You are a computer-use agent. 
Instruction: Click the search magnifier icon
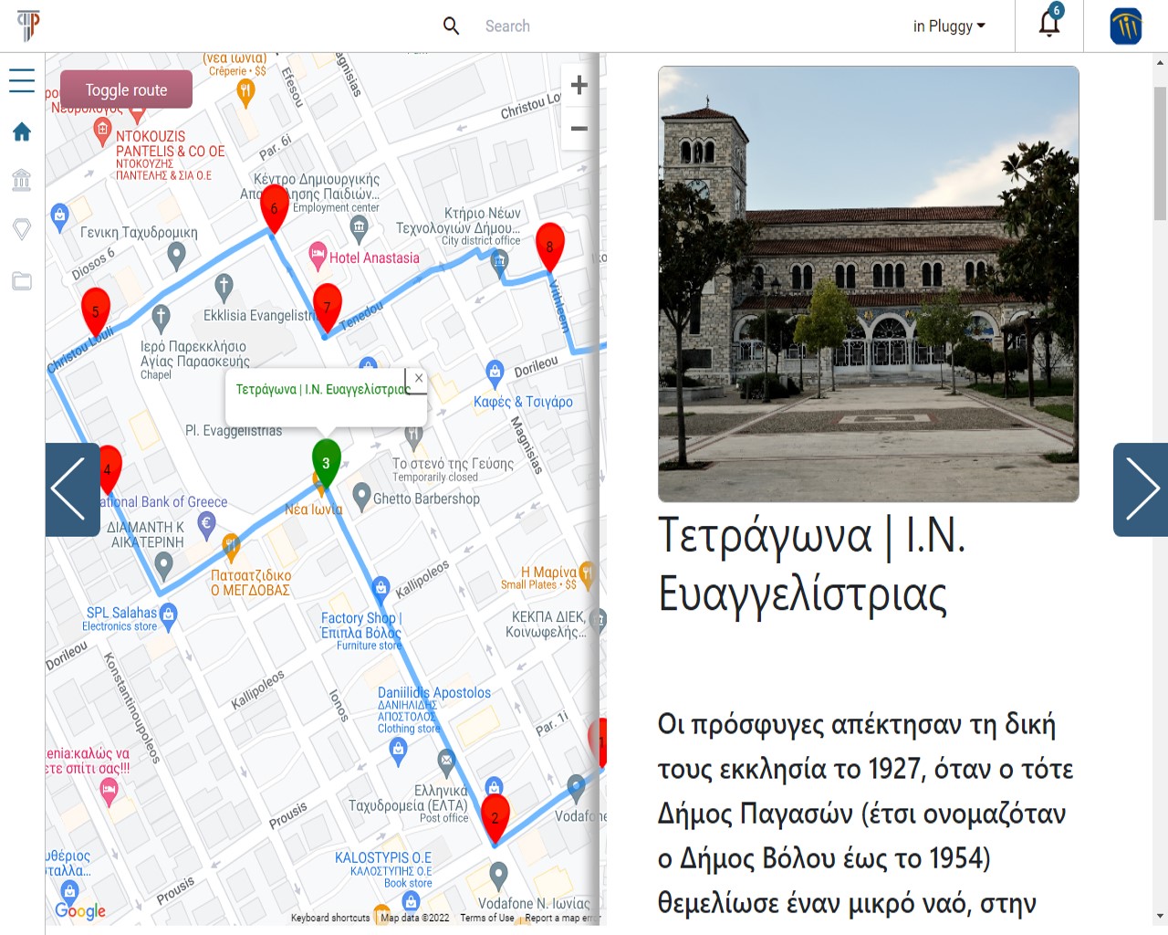451,26
